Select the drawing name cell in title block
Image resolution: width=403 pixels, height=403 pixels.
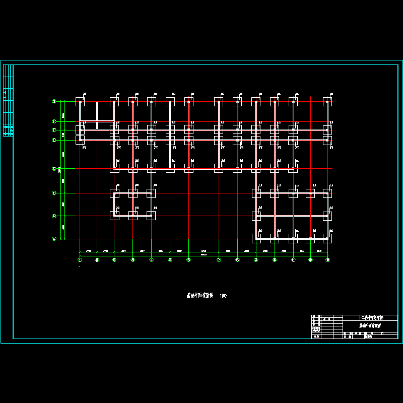click(370, 326)
